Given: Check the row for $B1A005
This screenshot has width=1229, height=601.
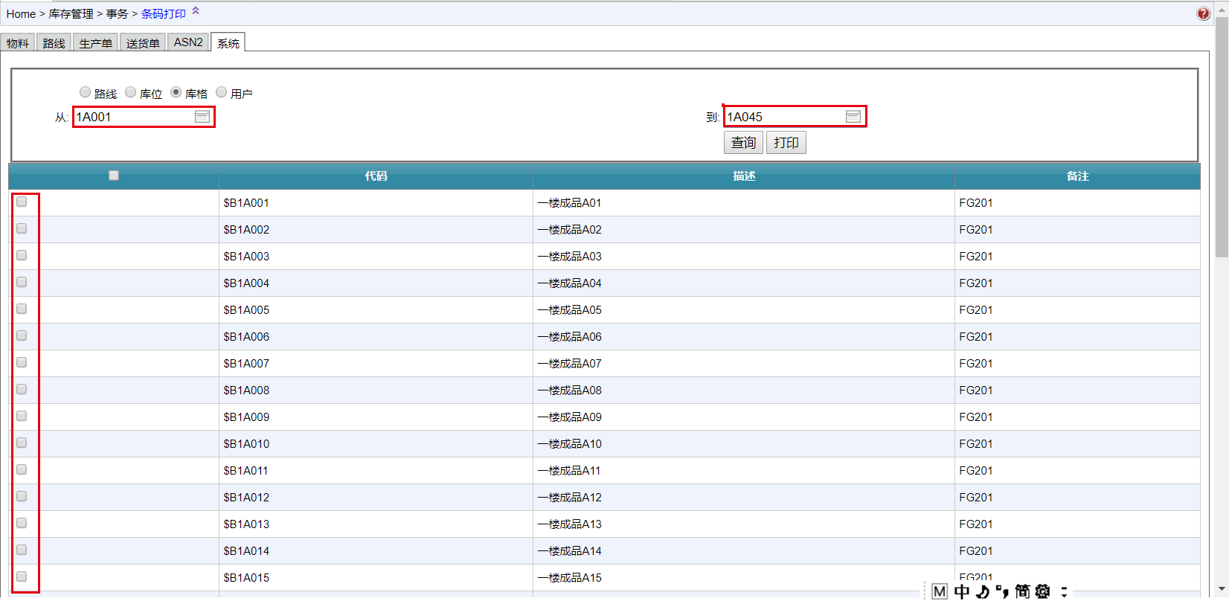Looking at the screenshot, I should 22,309.
